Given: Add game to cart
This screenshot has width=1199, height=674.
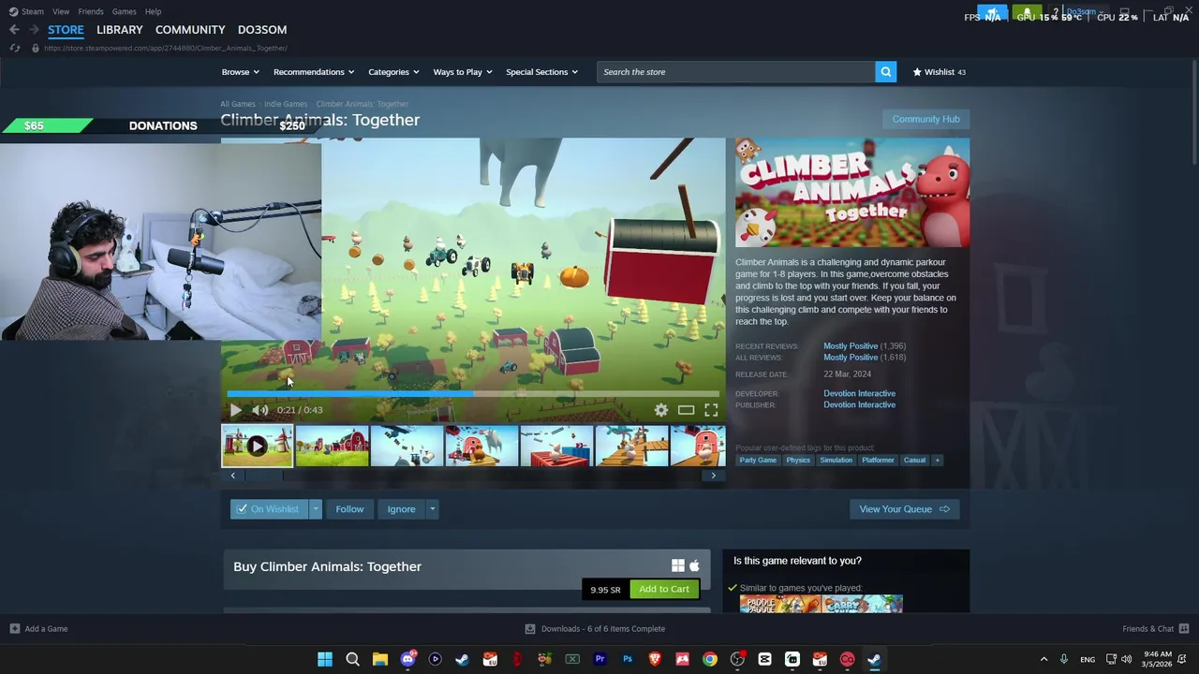Looking at the screenshot, I should (664, 589).
